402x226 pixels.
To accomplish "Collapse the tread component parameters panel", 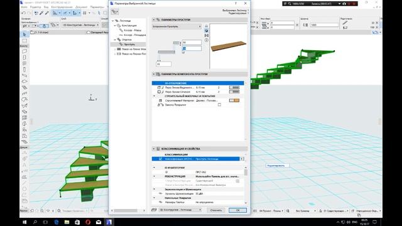I will (154, 74).
